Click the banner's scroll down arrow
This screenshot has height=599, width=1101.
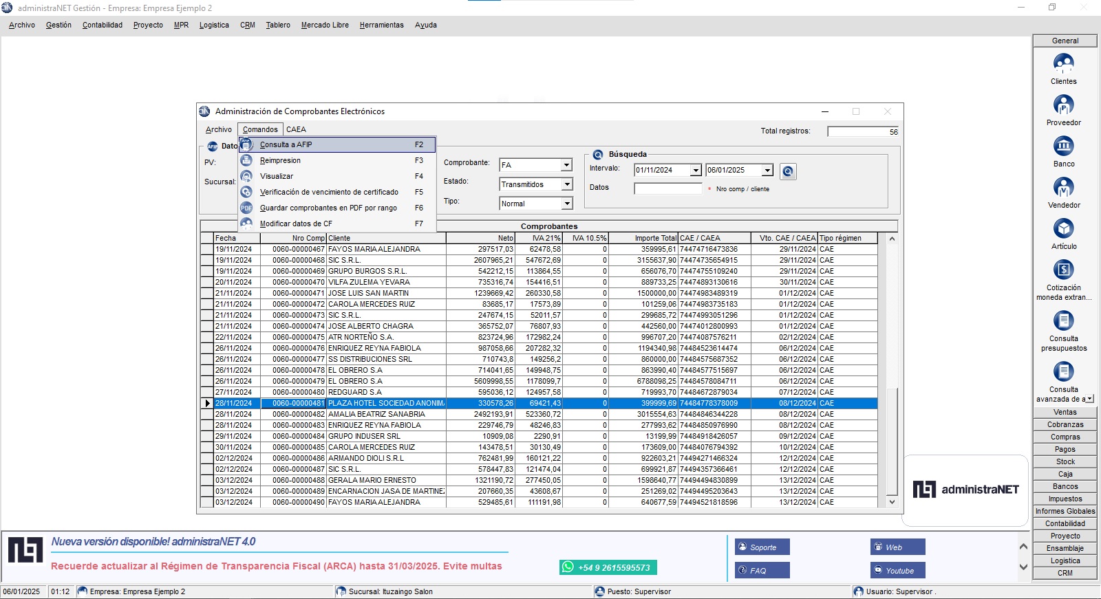click(1023, 567)
